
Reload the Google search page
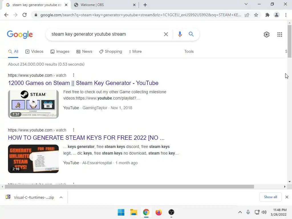(25, 15)
